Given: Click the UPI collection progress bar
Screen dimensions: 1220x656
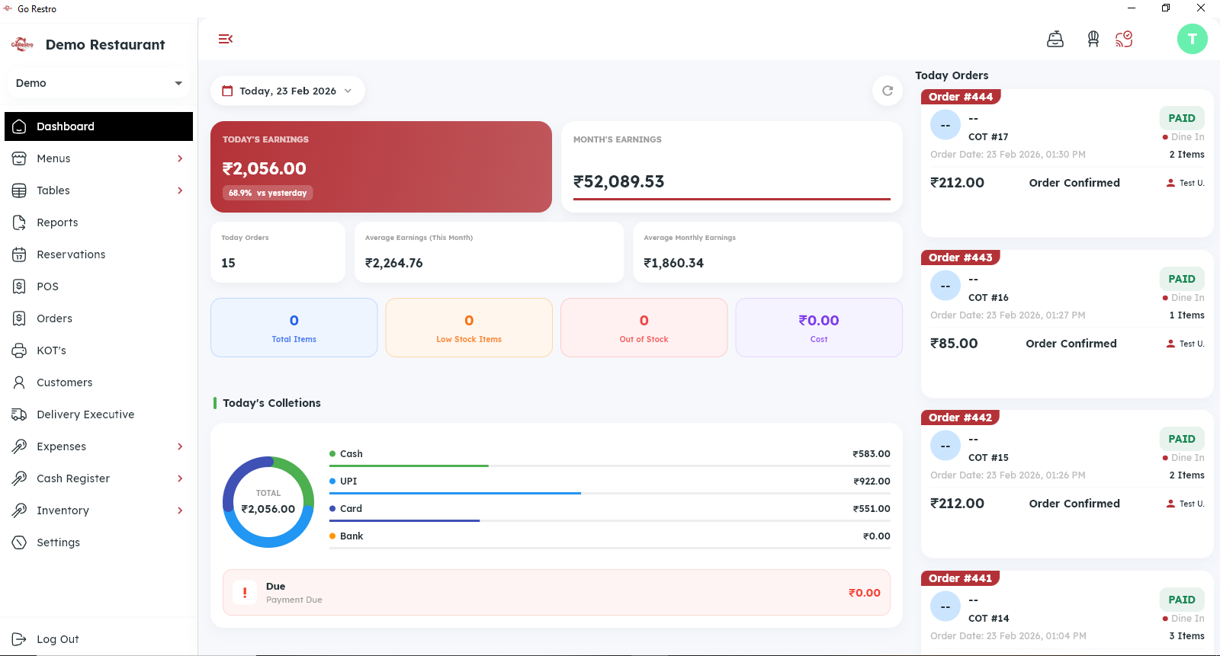Looking at the screenshot, I should tap(610, 493).
